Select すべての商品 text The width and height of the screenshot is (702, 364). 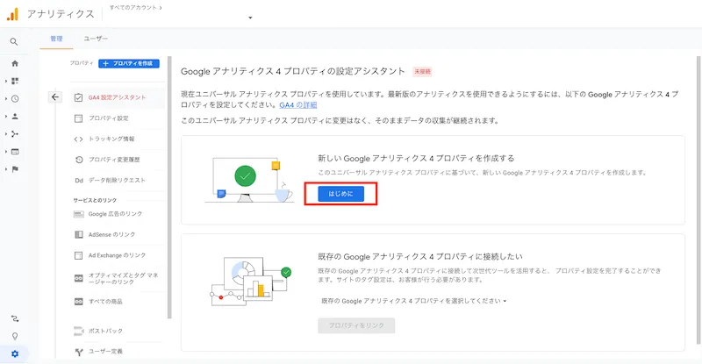(105, 302)
